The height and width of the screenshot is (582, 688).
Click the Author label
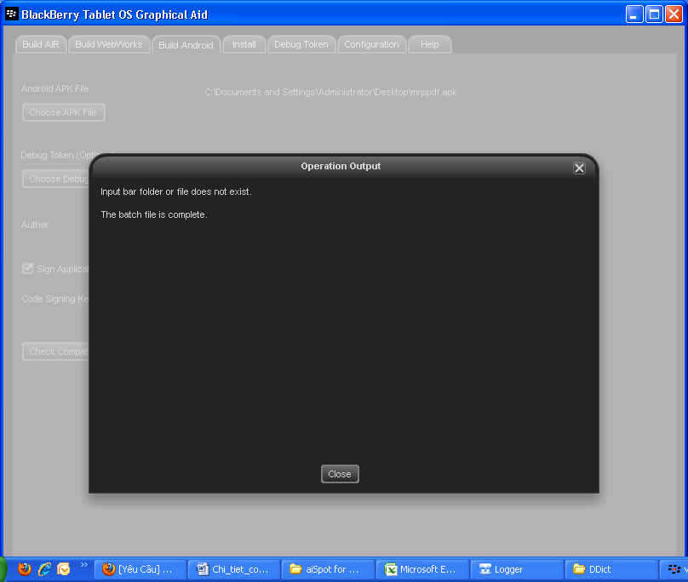click(x=35, y=225)
